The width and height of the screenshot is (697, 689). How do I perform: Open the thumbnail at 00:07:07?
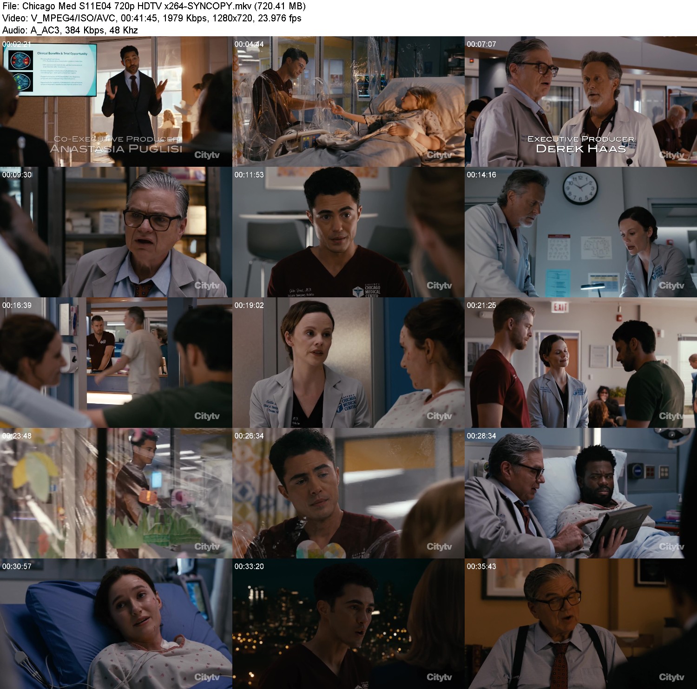(581, 101)
